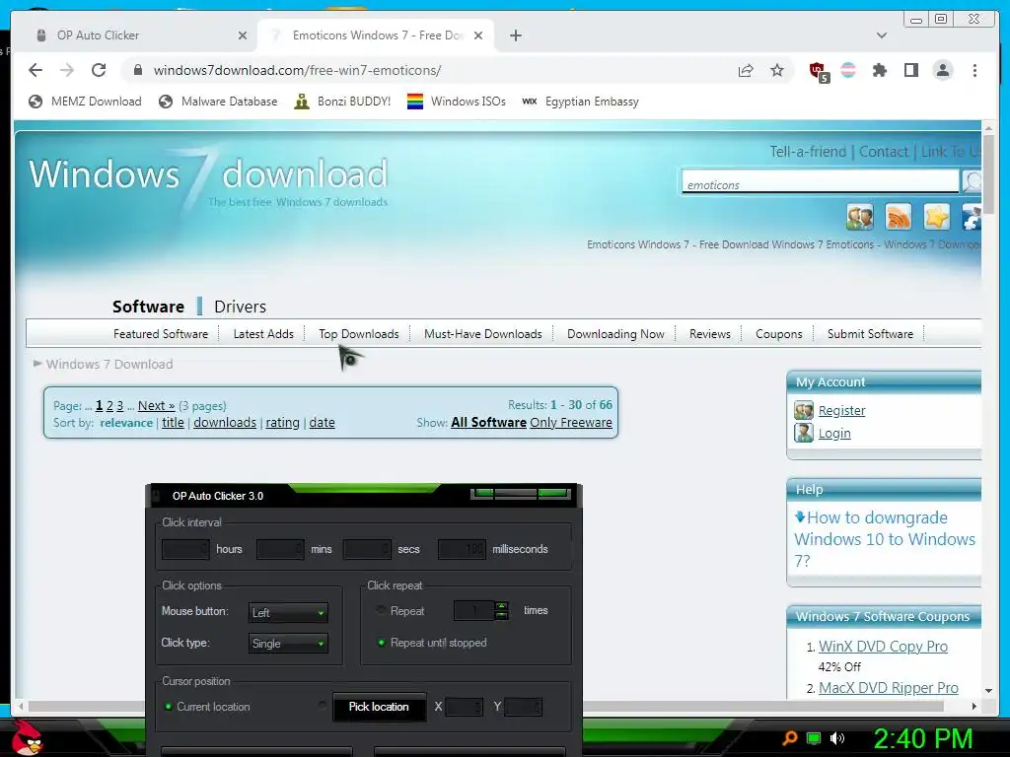
Task: Click the address bar URL
Action: pos(297,70)
